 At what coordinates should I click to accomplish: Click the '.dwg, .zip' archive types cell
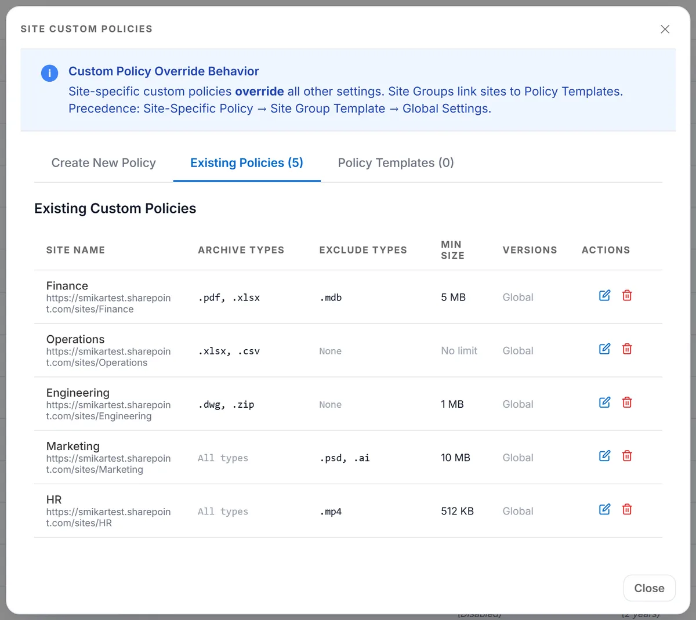(226, 404)
